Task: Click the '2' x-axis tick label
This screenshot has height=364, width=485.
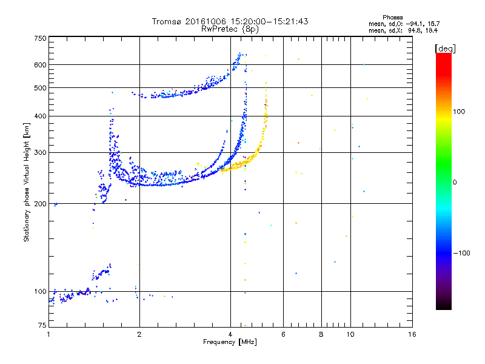Action: pyautogui.click(x=139, y=334)
